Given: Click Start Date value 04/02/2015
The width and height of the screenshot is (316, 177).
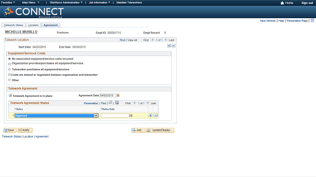Looking at the screenshot, I should pyautogui.click(x=39, y=47).
